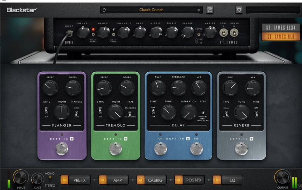Open settings with the gear icon
Viewport: 302px width, 190px height.
pyautogui.click(x=239, y=10)
